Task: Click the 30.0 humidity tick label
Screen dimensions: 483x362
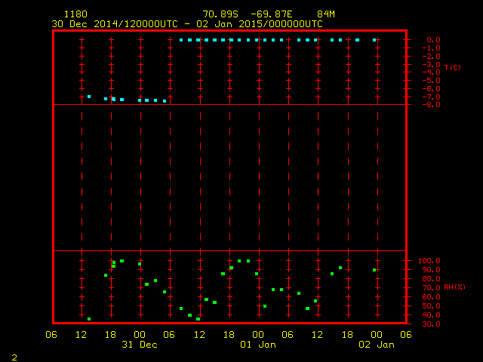Action: tap(432, 324)
